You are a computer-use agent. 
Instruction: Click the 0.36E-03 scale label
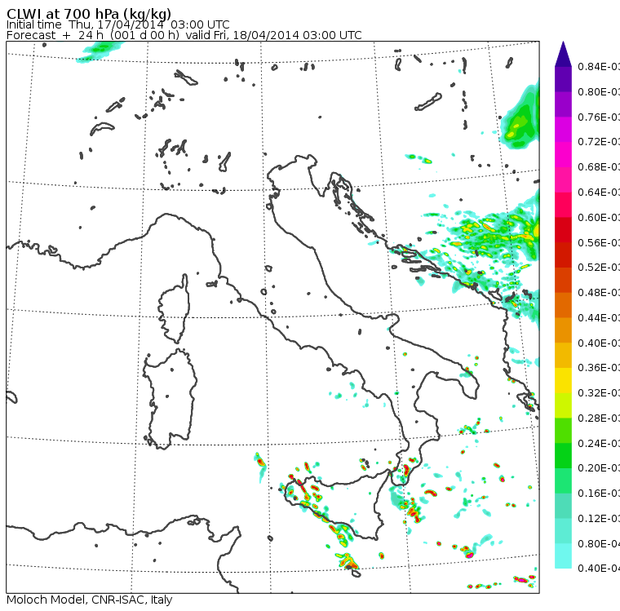599,368
